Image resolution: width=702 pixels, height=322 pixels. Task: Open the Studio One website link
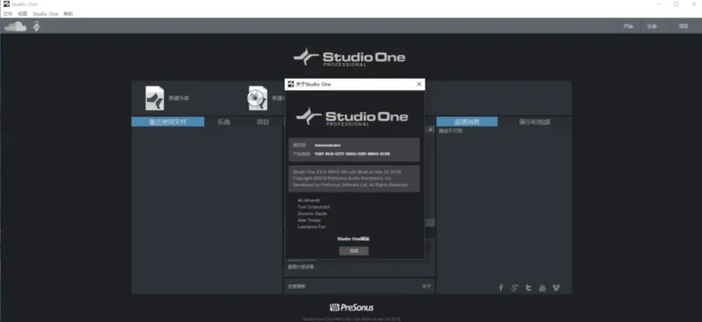point(354,239)
